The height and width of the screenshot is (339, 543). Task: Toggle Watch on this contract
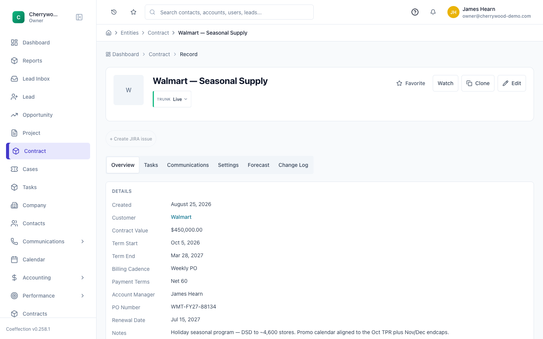click(445, 83)
